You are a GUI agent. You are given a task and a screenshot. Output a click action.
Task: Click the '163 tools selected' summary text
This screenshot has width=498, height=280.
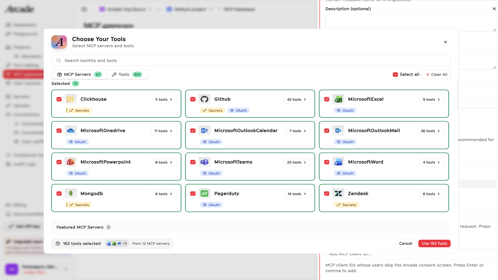pyautogui.click(x=82, y=243)
